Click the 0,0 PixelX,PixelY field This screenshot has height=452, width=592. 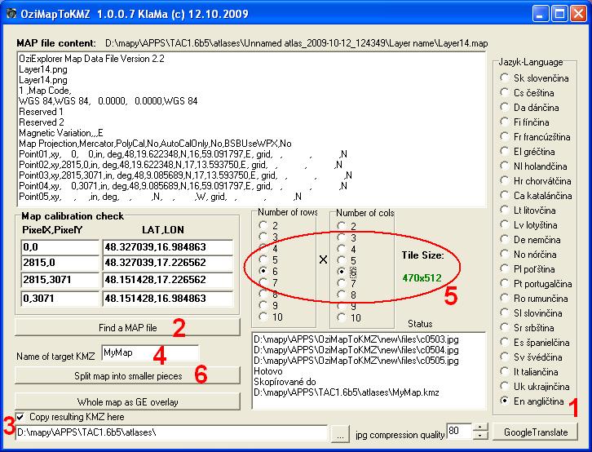coord(60,247)
